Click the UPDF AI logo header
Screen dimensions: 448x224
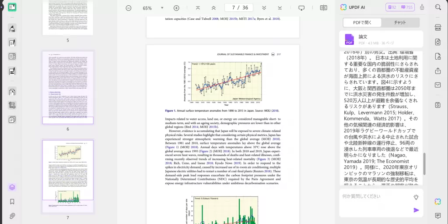(x=353, y=7)
